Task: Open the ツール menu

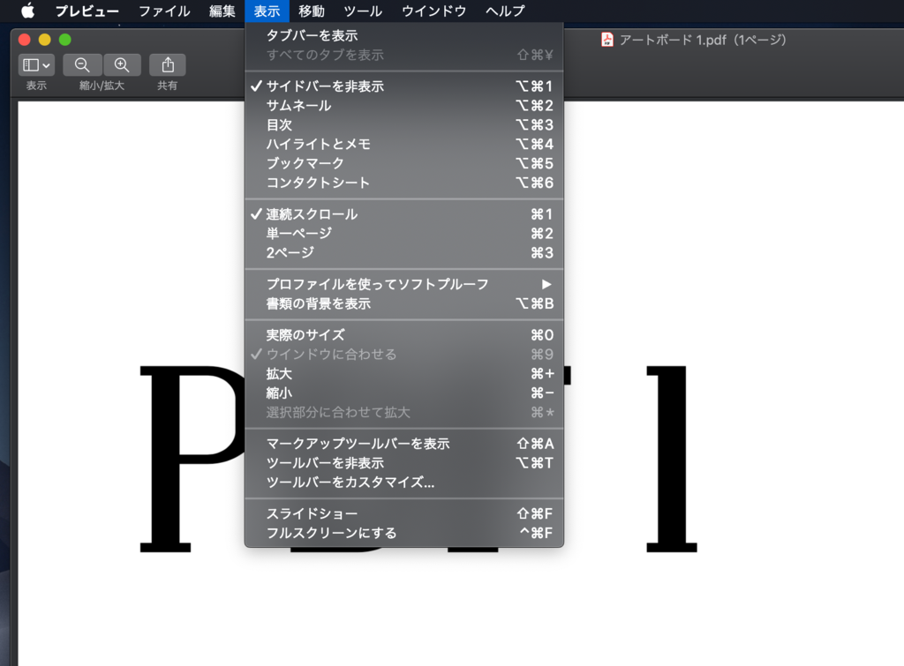Action: [363, 11]
